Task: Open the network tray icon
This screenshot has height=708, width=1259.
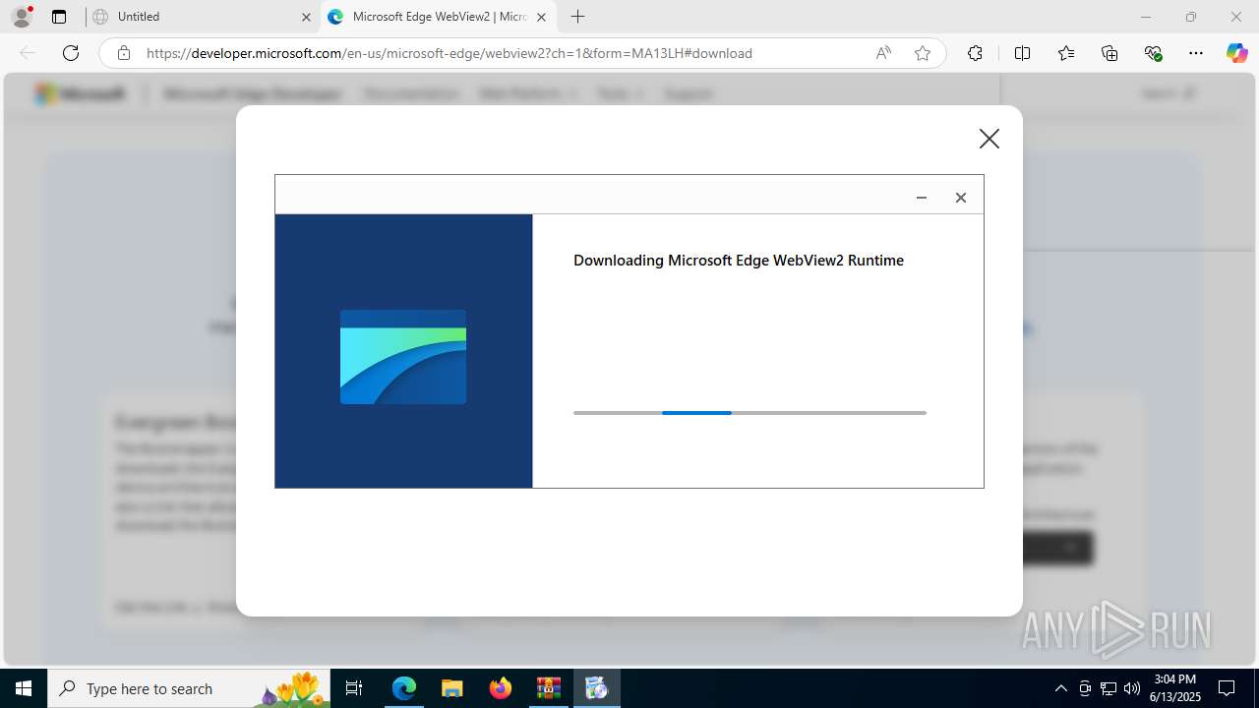Action: click(1109, 688)
